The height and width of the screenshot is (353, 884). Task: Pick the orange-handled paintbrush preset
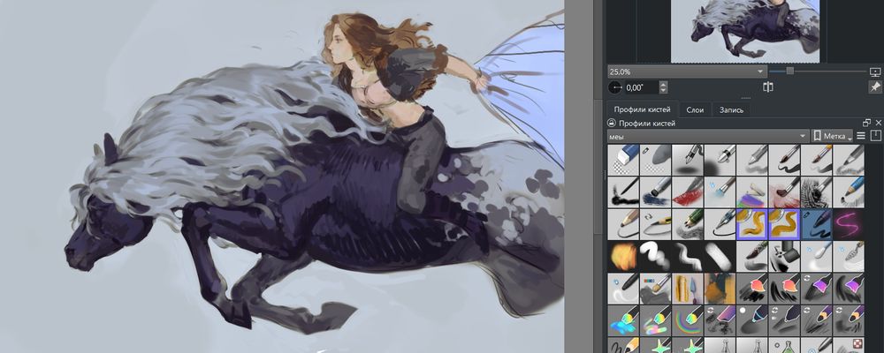pos(816,160)
